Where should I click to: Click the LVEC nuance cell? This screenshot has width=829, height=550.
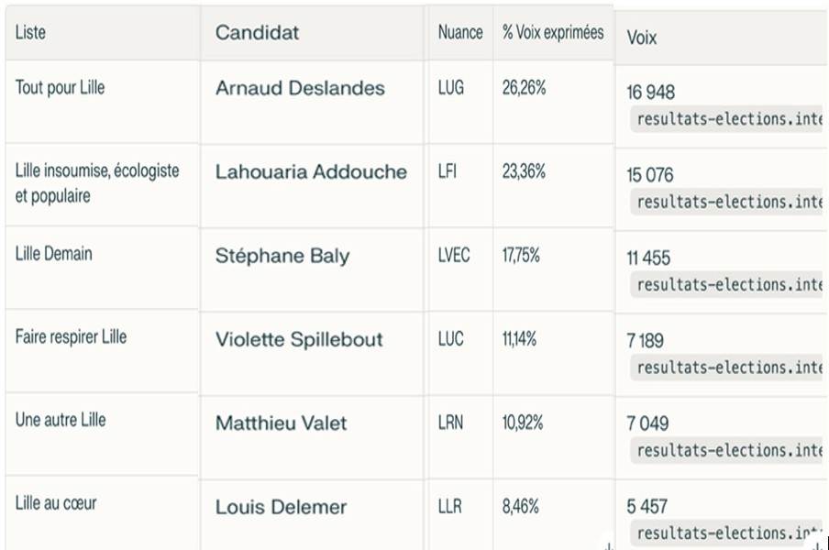pyautogui.click(x=454, y=255)
